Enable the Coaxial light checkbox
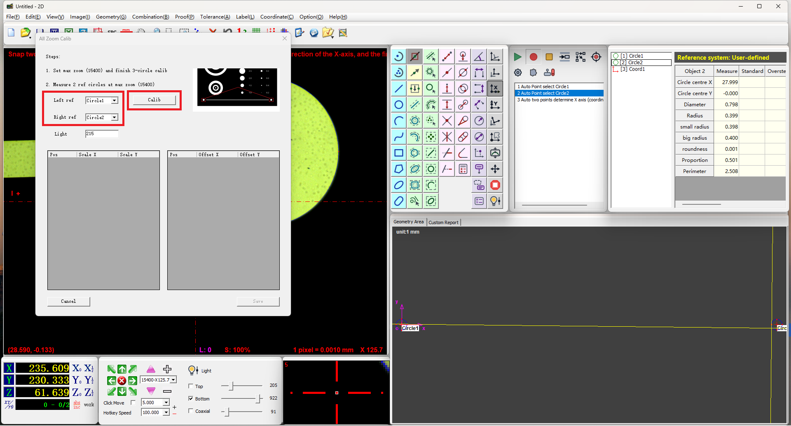The height and width of the screenshot is (426, 791). point(191,411)
